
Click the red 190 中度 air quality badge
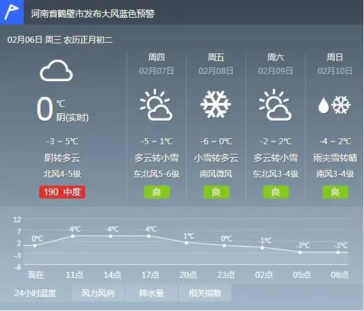pos(62,192)
